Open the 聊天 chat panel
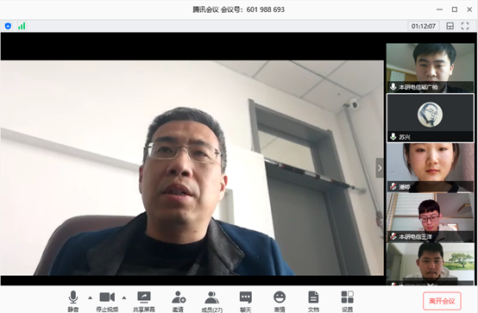The image size is (478, 313). coord(245,301)
